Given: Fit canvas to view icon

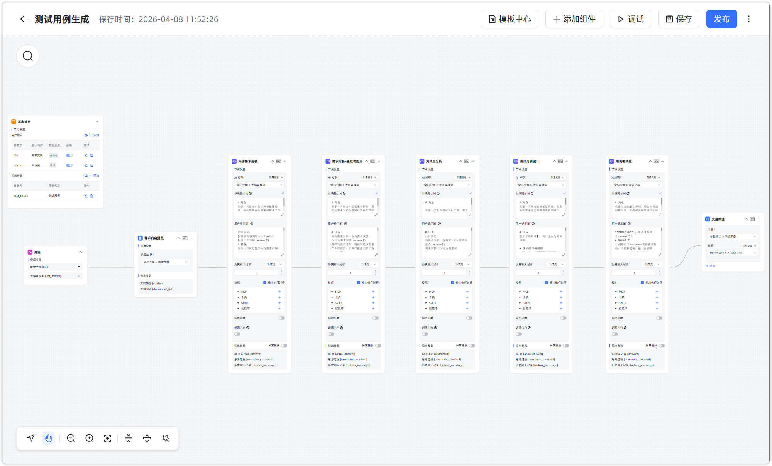Looking at the screenshot, I should 108,438.
